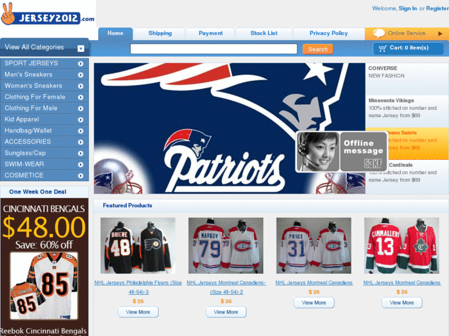Open the Montreal Canadiens link under the Price 31 jersey

(314, 282)
